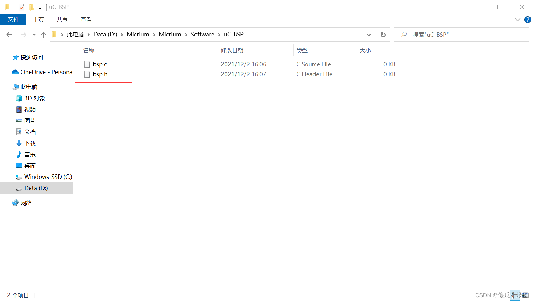Open the address bar history dropdown
The width and height of the screenshot is (533, 301).
(x=369, y=35)
